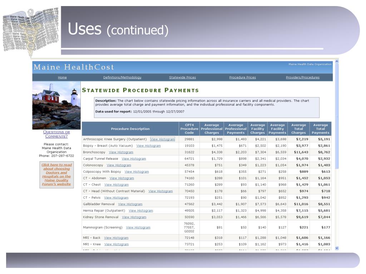Select the Average Professional Payments column header
Screen dimensions: 366x274
tap(236, 129)
